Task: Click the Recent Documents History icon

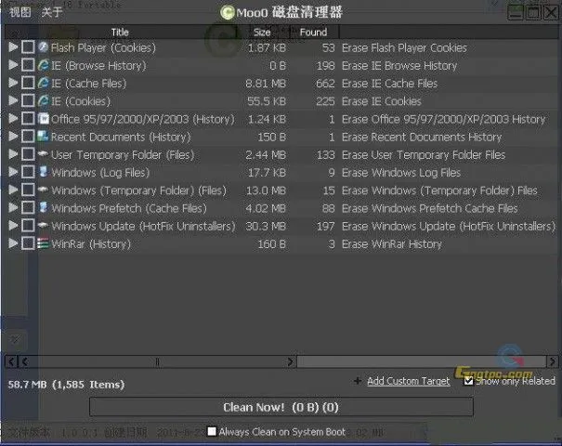Action: [43, 137]
